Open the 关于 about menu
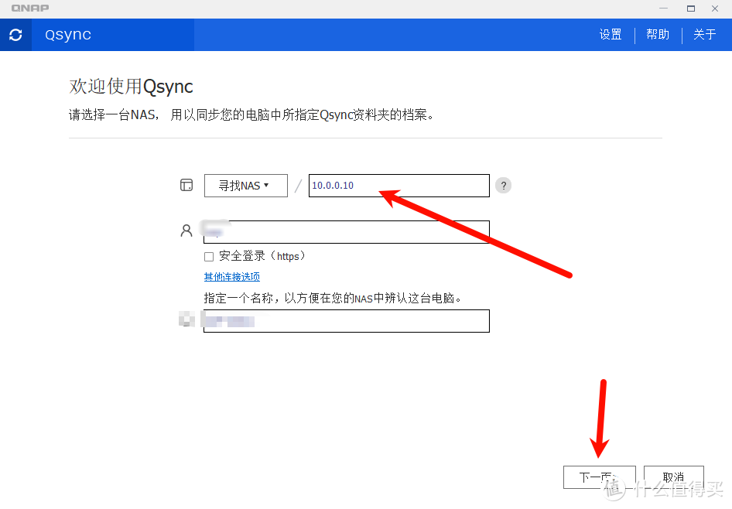The height and width of the screenshot is (509, 732). 705,34
